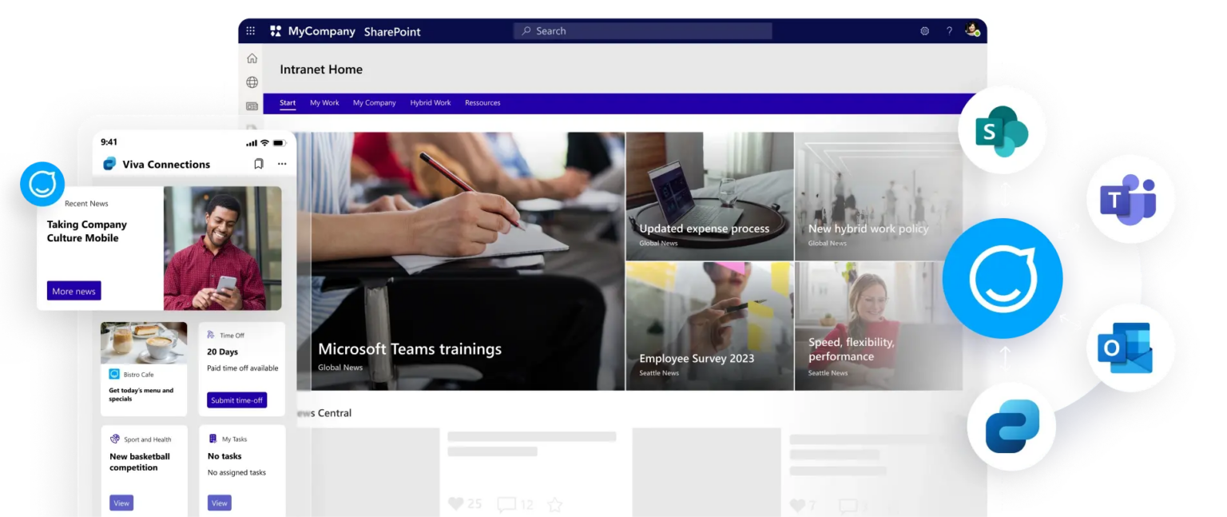Open the Hybrid Work section
The width and height of the screenshot is (1227, 517).
(430, 102)
